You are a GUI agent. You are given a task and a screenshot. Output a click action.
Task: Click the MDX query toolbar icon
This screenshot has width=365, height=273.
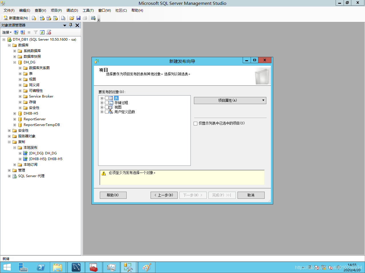(42, 18)
